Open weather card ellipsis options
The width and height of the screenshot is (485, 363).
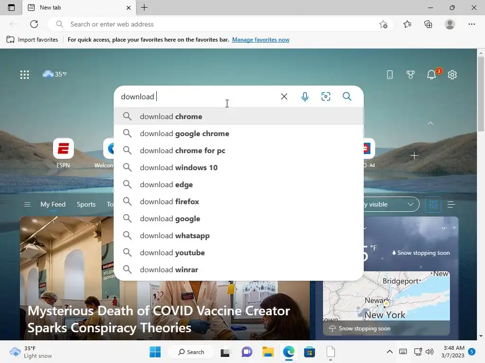click(x=444, y=228)
